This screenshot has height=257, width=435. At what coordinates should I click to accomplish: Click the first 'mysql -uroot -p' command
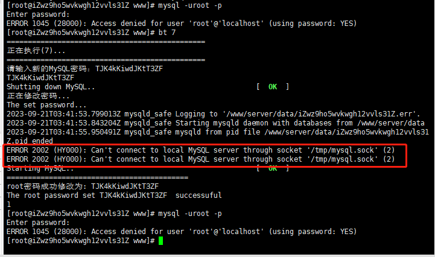190,5
